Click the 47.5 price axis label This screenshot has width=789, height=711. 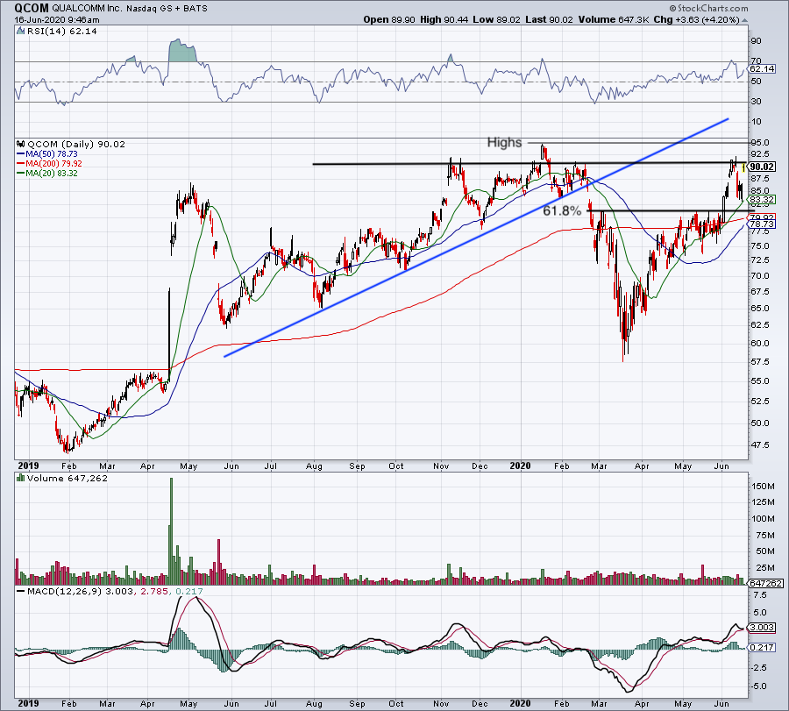tap(760, 444)
